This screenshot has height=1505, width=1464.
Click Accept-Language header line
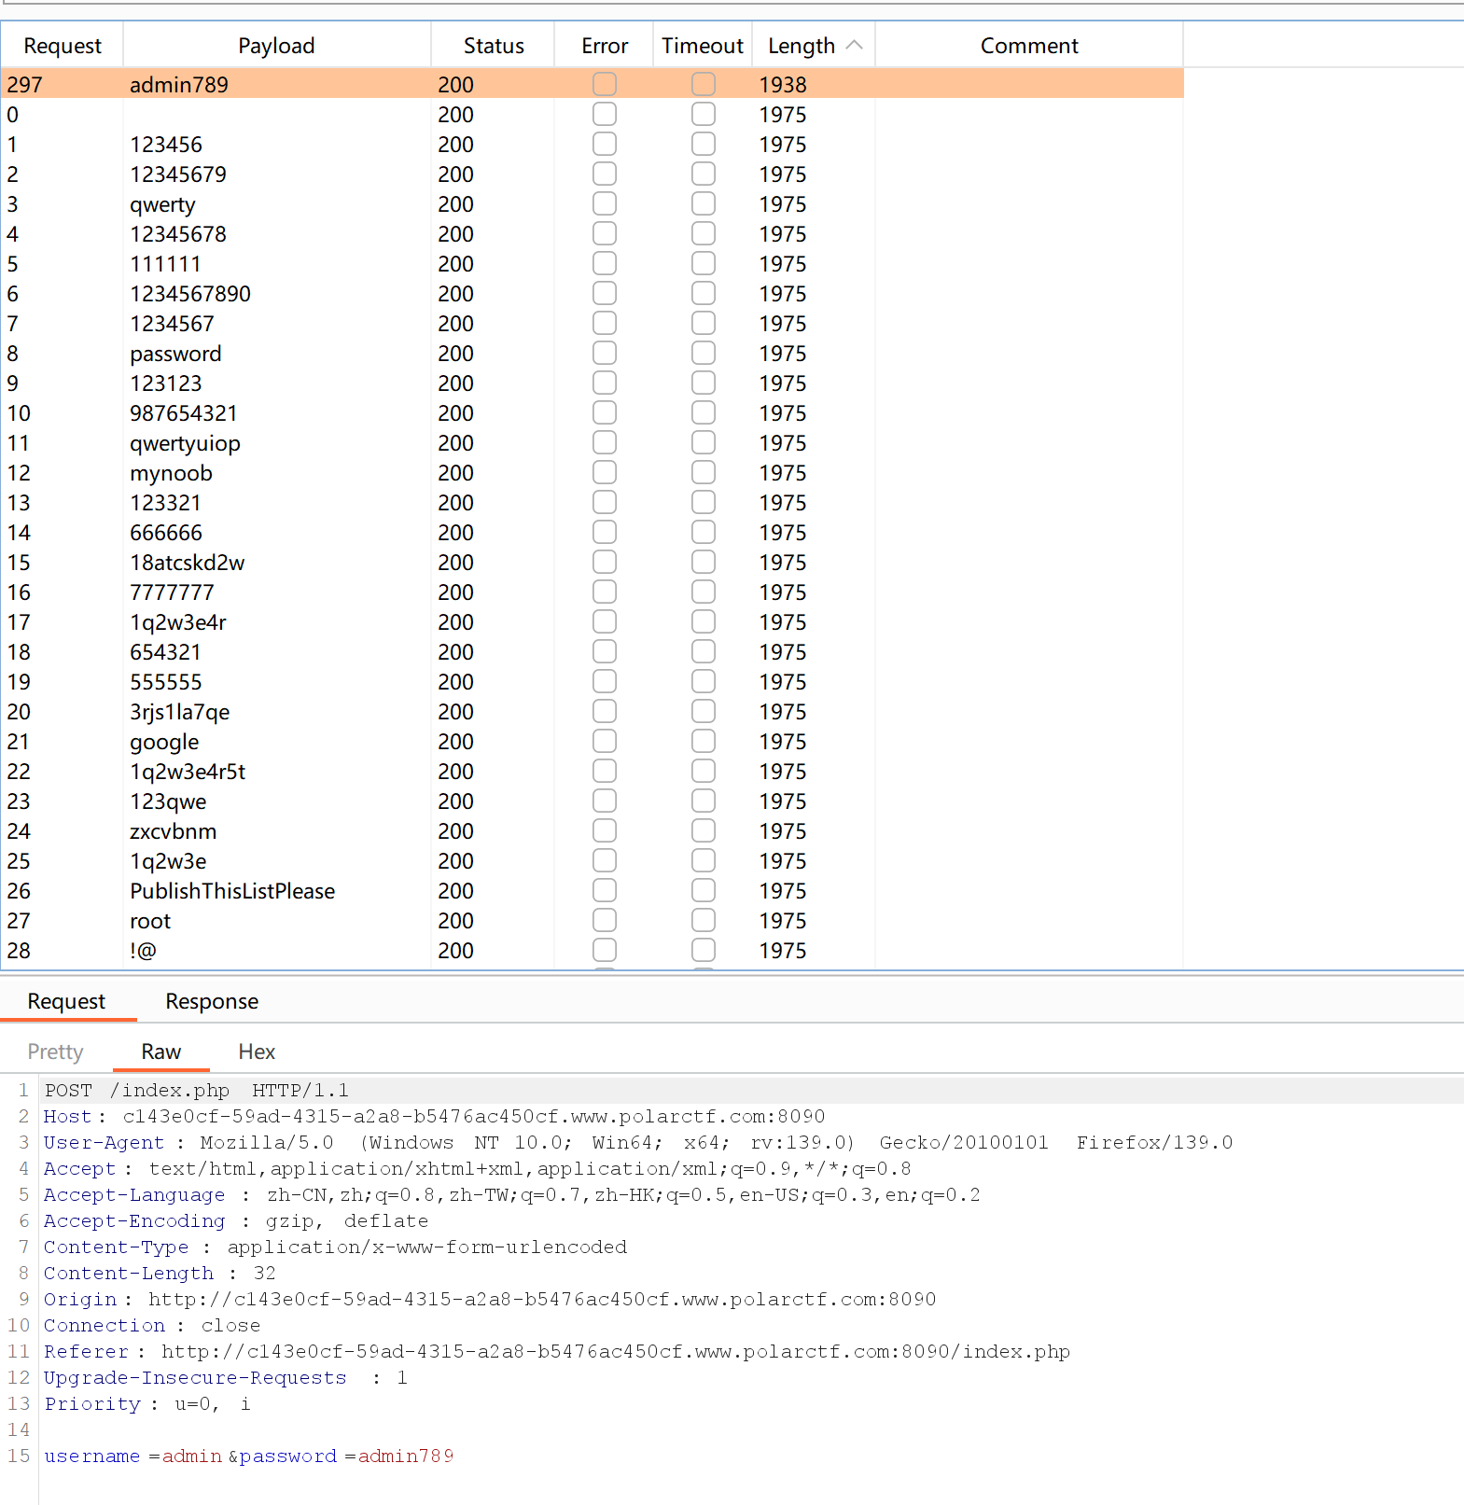click(512, 1194)
